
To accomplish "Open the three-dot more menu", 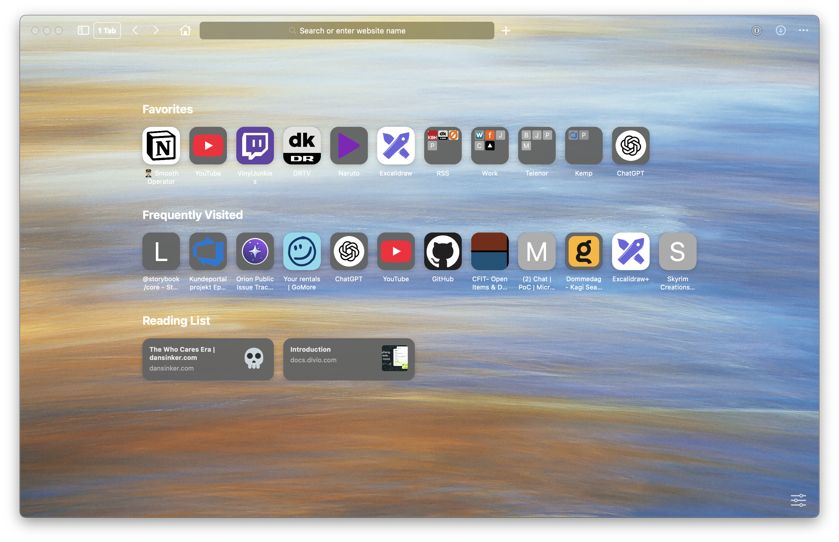I will [803, 31].
